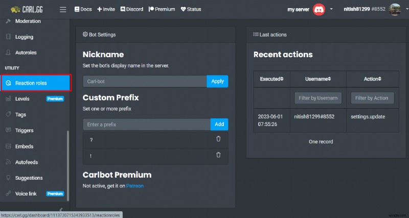This screenshot has height=218, width=409.
Task: Sort by the Username column
Action: click(x=318, y=79)
